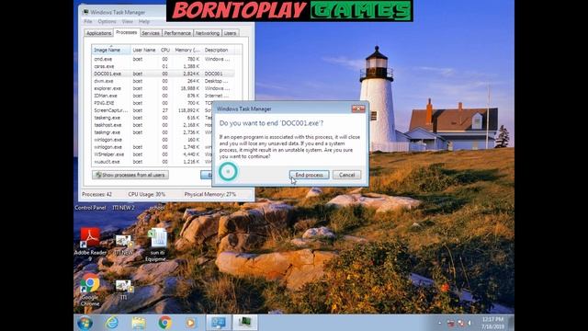Select the Processes tab

tap(127, 33)
